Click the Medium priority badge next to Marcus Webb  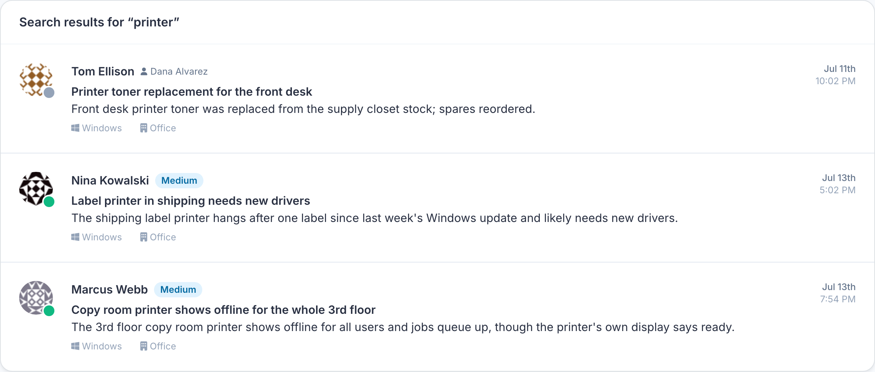(178, 290)
